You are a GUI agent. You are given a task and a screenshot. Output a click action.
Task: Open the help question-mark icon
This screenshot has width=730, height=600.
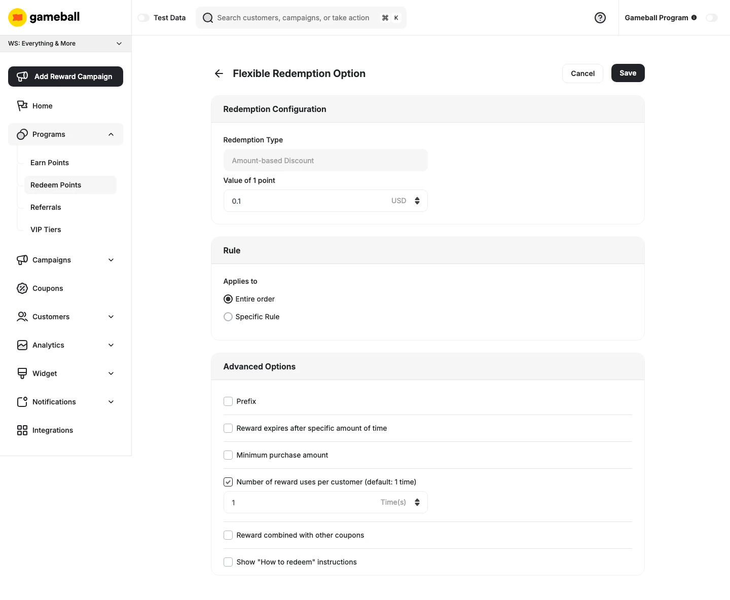[x=600, y=18]
